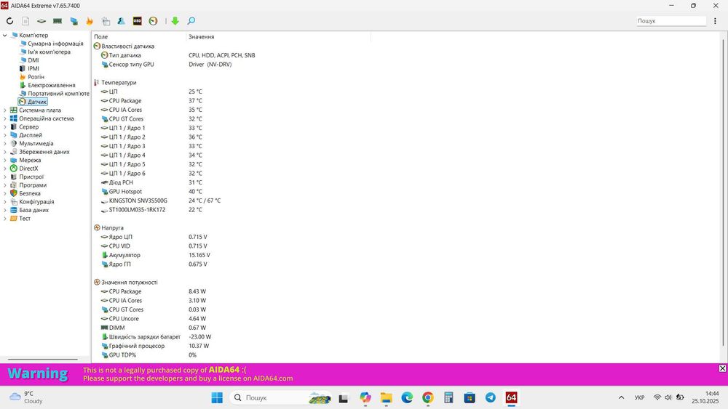Click the Refresh toolbar icon
The height and width of the screenshot is (409, 728).
click(x=9, y=21)
